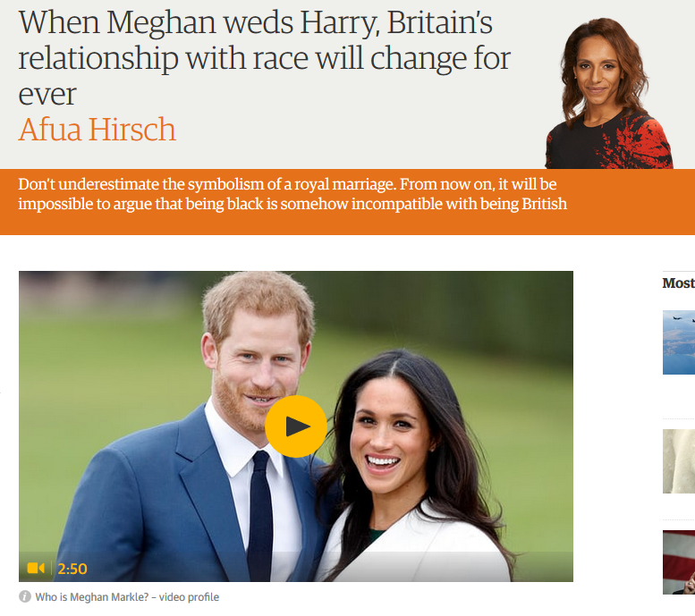
Task: Click the 'Who is Meghan Markle?' caption text
Action: (92, 597)
